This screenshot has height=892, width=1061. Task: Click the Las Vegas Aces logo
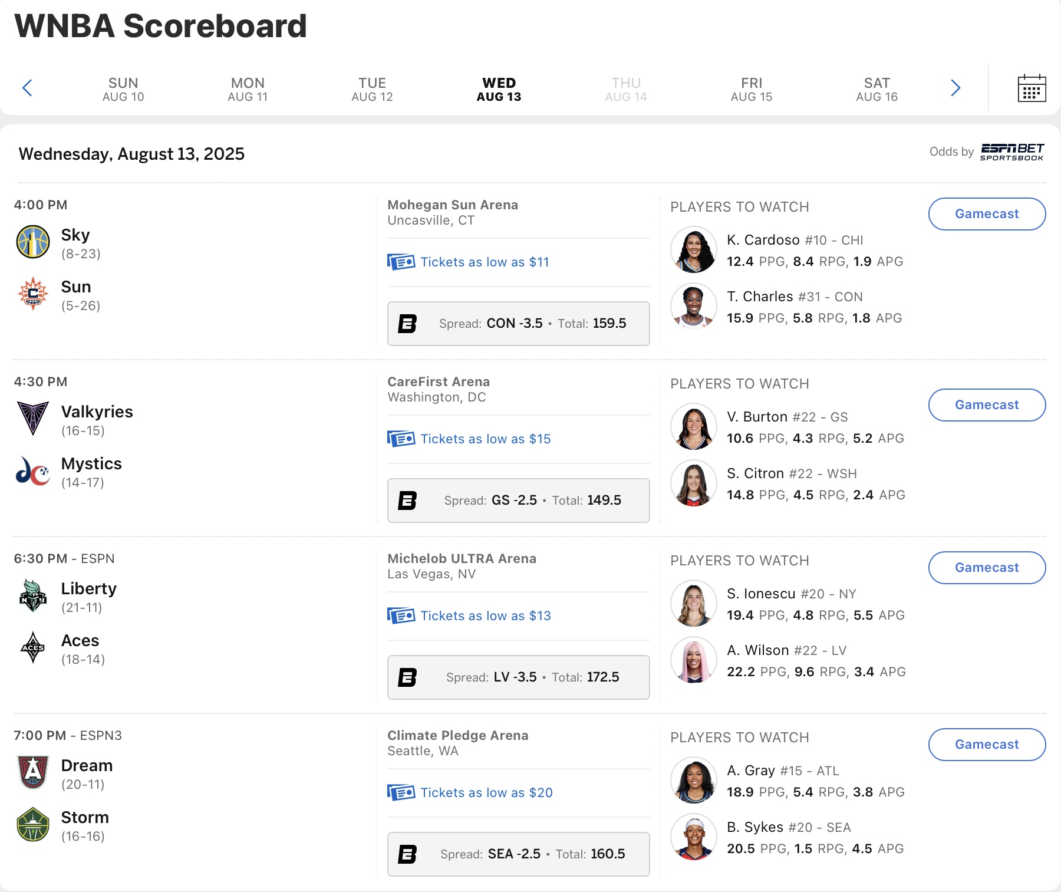[33, 647]
